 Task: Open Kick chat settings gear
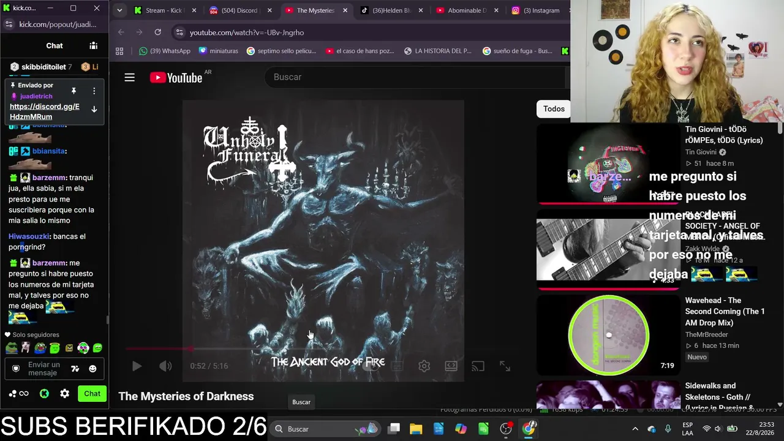[64, 394]
